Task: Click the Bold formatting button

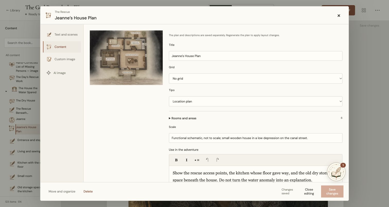Action: 176,160
